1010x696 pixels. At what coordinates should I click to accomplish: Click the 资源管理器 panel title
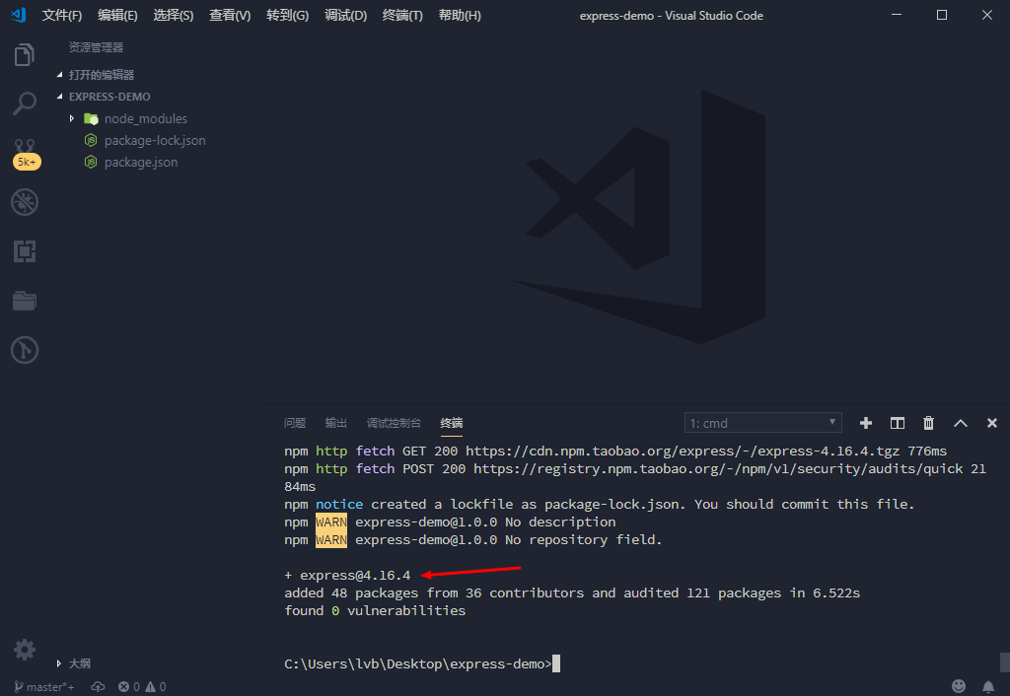[x=96, y=47]
